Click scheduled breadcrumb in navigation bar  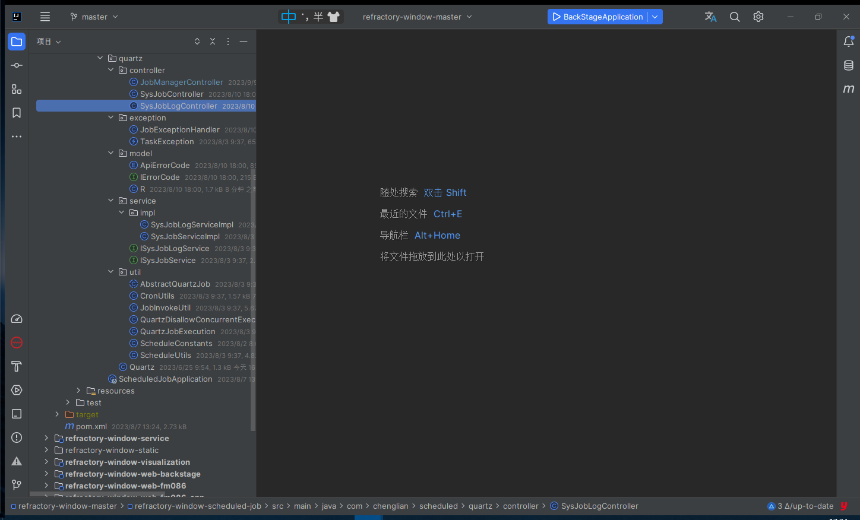click(x=438, y=506)
